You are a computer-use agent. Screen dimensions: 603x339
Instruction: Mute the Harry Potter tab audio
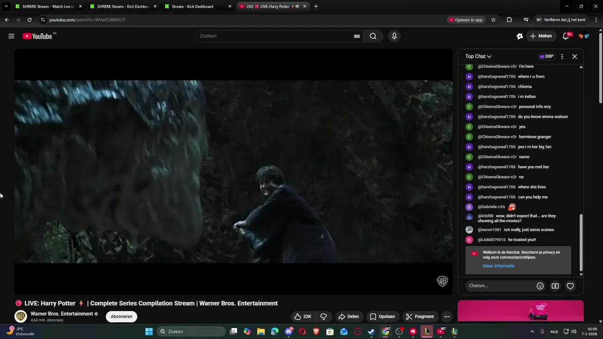(297, 7)
